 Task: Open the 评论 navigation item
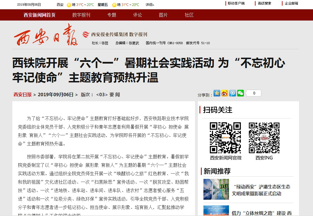point(137,15)
